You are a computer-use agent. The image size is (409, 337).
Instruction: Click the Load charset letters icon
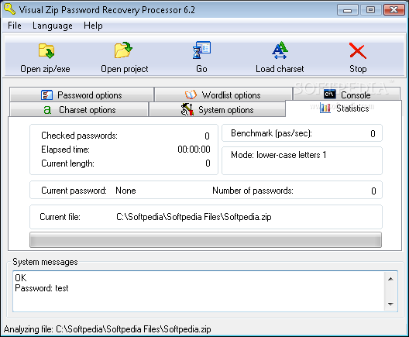(280, 50)
